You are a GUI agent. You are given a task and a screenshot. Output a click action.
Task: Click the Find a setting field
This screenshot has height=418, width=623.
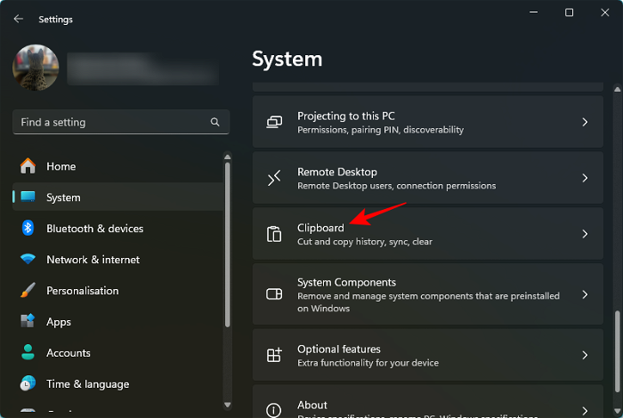point(111,122)
